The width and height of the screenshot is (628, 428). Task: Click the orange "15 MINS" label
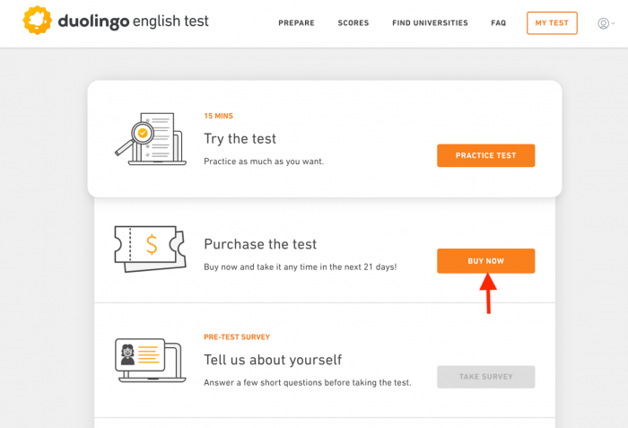(x=218, y=117)
